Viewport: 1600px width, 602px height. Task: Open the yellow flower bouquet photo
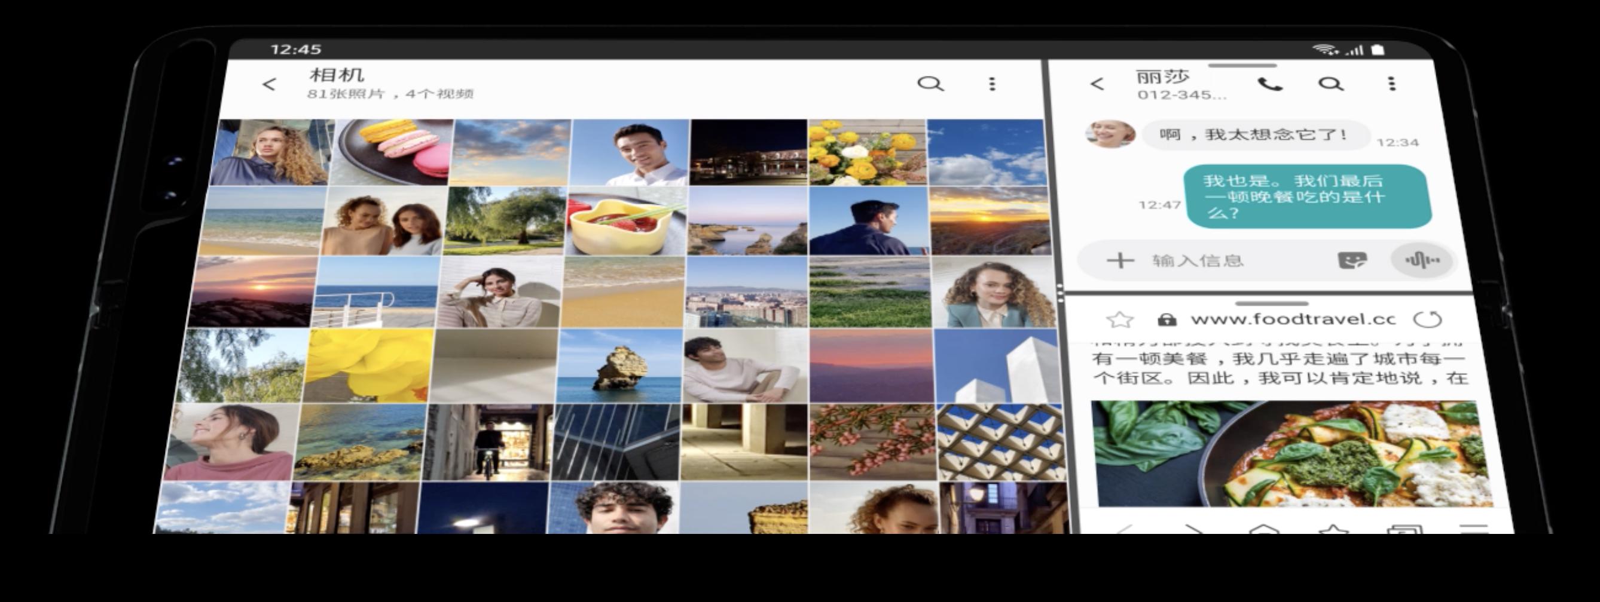[x=867, y=153]
